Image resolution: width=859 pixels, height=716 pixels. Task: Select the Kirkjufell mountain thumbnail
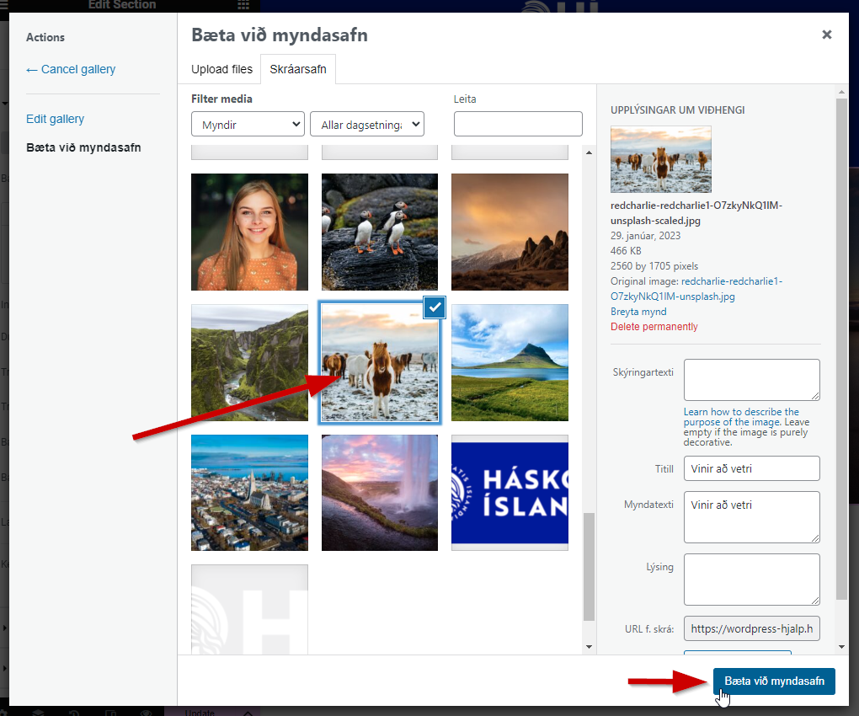click(510, 362)
